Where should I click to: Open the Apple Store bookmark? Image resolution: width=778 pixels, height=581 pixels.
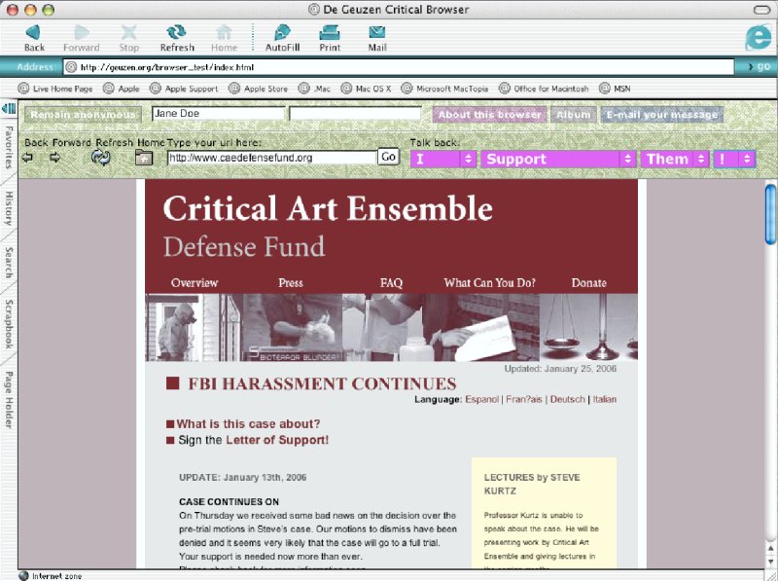point(258,89)
